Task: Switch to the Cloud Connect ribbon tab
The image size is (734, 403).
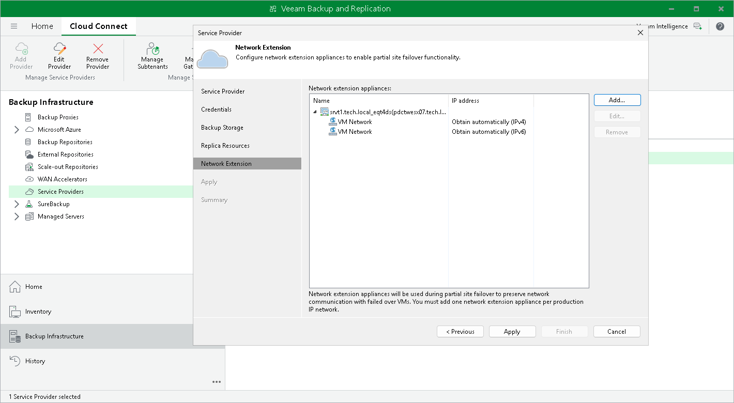Action: pyautogui.click(x=99, y=26)
